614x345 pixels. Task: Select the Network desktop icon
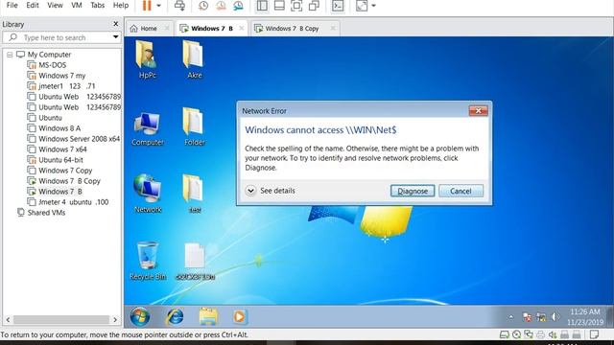click(x=147, y=194)
